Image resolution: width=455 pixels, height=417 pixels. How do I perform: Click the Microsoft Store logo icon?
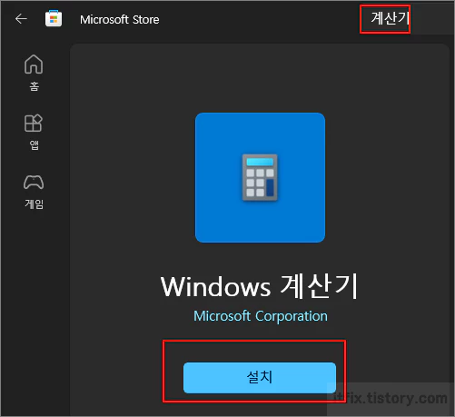click(x=54, y=18)
